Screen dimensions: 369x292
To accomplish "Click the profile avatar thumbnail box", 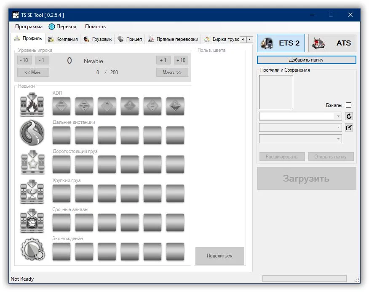I will pos(276,92).
